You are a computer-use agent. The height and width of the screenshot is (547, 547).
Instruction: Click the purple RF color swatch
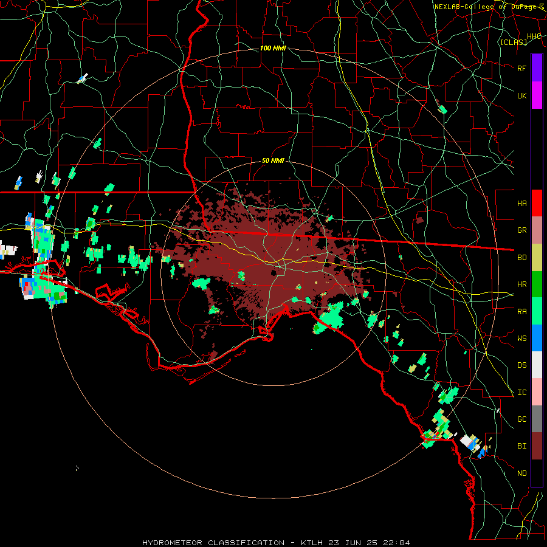537,68
